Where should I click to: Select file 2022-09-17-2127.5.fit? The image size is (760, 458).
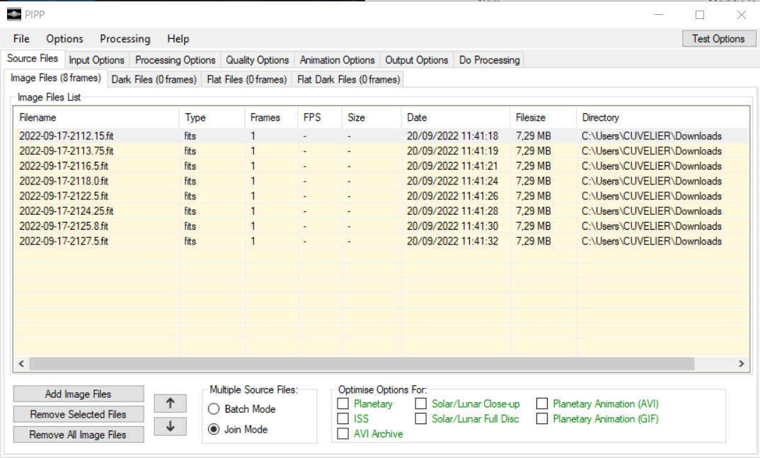point(64,241)
